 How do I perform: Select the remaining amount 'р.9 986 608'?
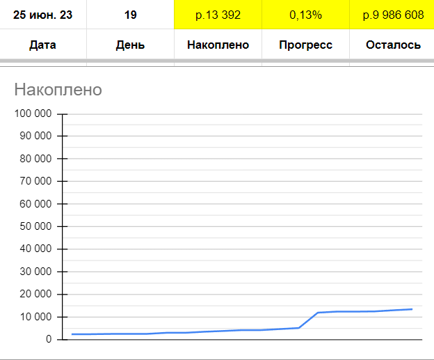[392, 15]
